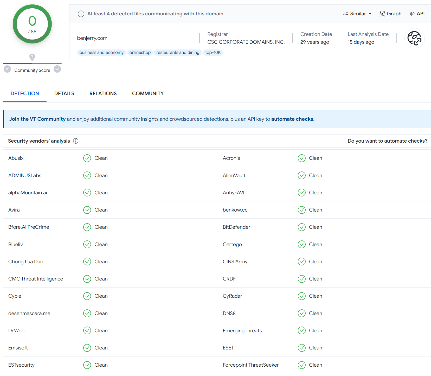Click the clean check icon for CRDF
The width and height of the screenshot is (431, 376).
tap(302, 279)
